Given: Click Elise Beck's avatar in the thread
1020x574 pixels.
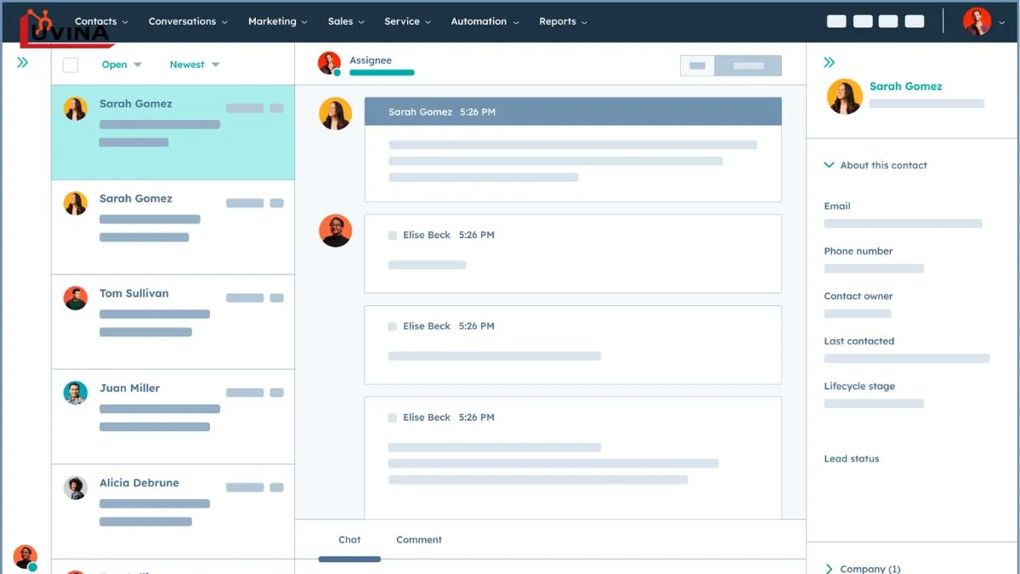Looking at the screenshot, I should pyautogui.click(x=335, y=230).
